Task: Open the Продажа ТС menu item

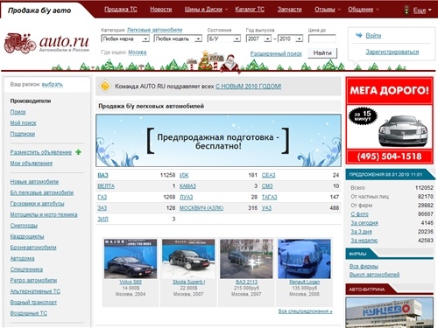Action: click(121, 10)
